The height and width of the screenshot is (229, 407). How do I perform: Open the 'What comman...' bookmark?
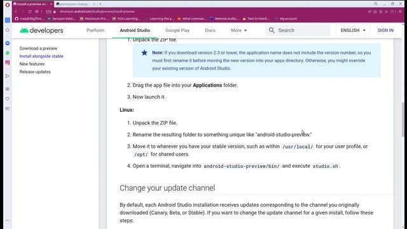(x=192, y=18)
